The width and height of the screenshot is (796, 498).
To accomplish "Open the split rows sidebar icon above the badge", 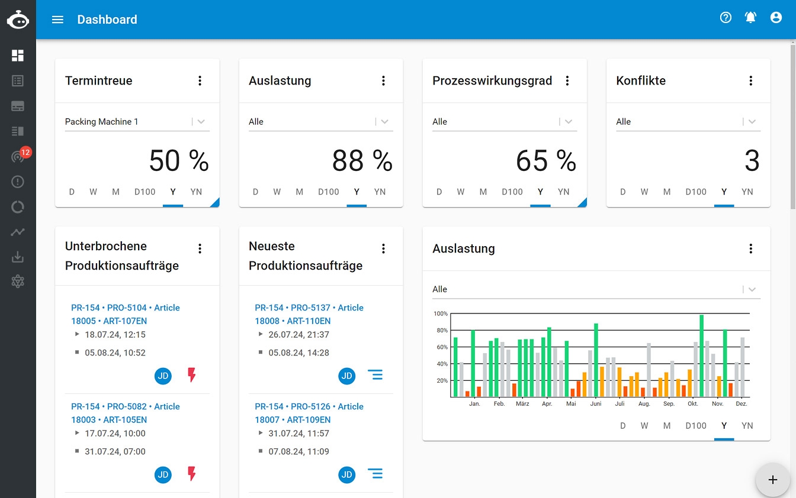I will coord(18,131).
